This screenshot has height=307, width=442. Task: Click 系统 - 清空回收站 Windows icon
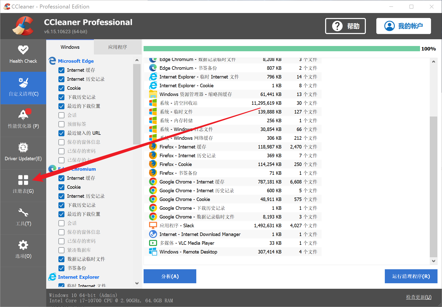[153, 103]
